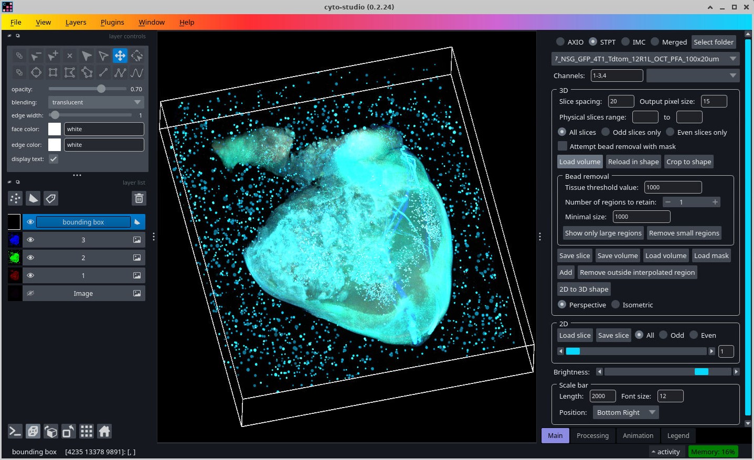Pick the add rectangle shape tool
The image size is (754, 460).
(53, 72)
